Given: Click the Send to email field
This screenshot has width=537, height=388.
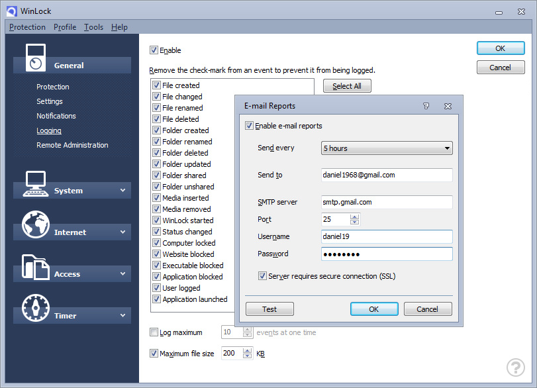Looking at the screenshot, I should pos(387,175).
